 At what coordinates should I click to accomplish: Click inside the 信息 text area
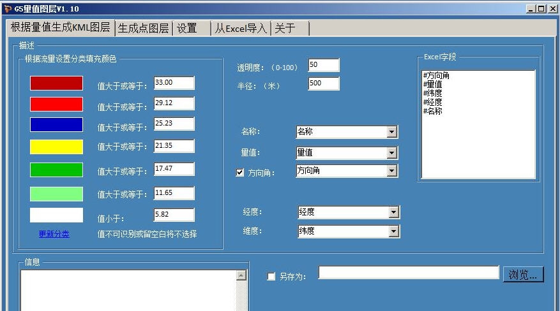[128, 291]
